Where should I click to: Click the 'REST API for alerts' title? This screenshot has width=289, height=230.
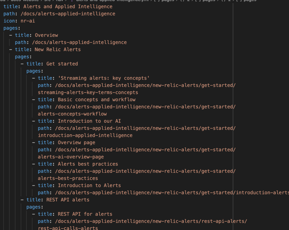(85, 214)
